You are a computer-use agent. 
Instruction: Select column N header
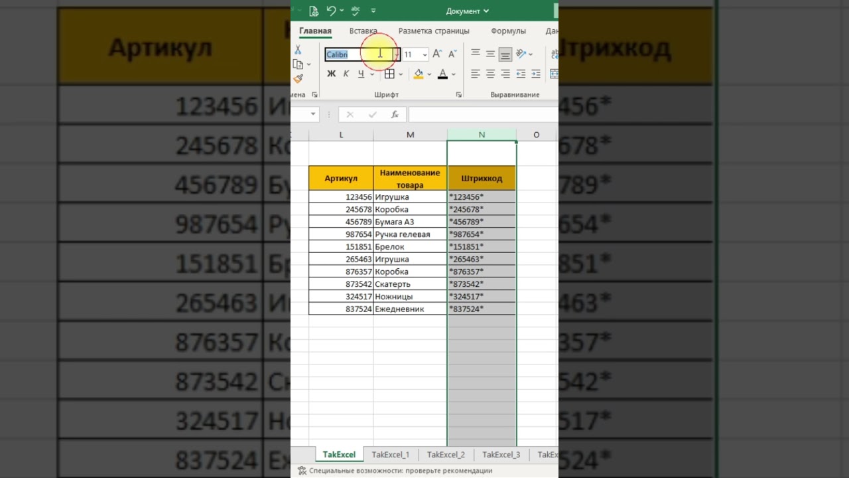click(482, 135)
